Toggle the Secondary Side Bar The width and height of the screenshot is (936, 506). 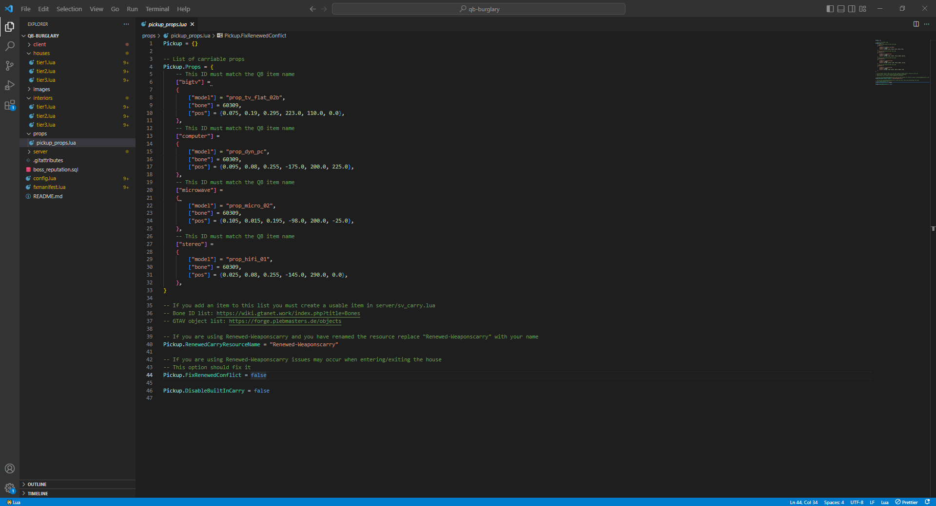(852, 9)
